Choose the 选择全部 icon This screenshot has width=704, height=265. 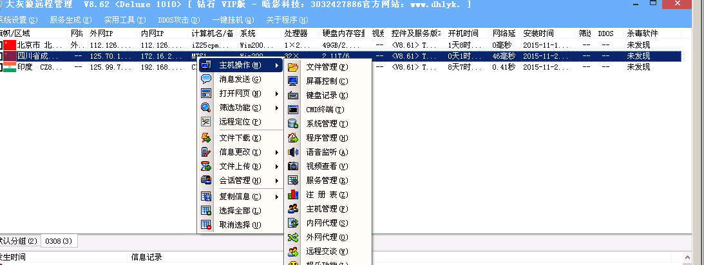[x=206, y=211]
